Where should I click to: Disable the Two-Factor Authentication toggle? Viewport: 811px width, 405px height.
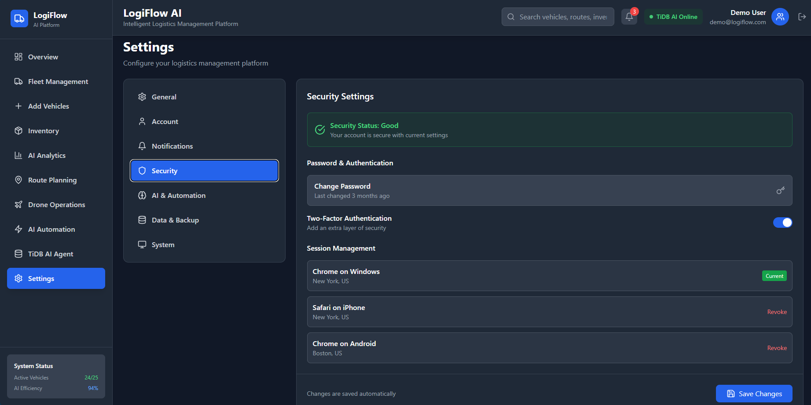point(782,223)
